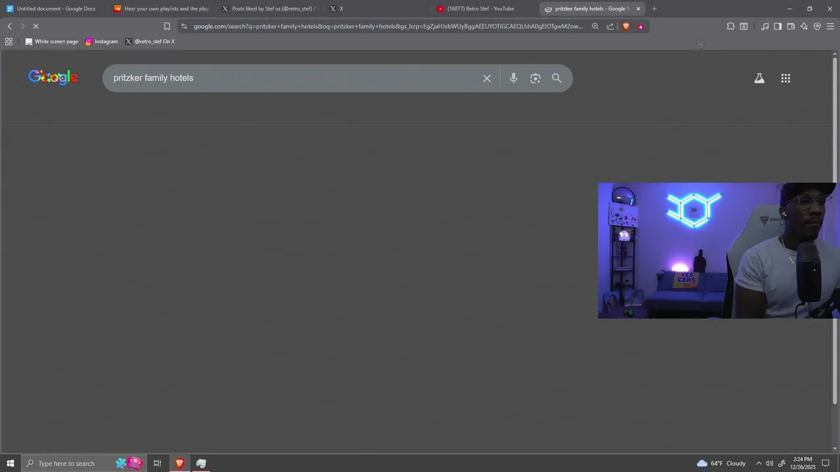Search by image with Google Lens

click(x=535, y=78)
